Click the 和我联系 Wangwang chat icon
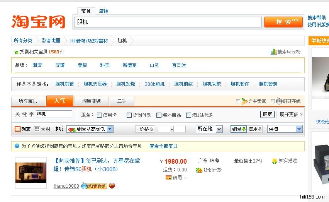 point(93,186)
